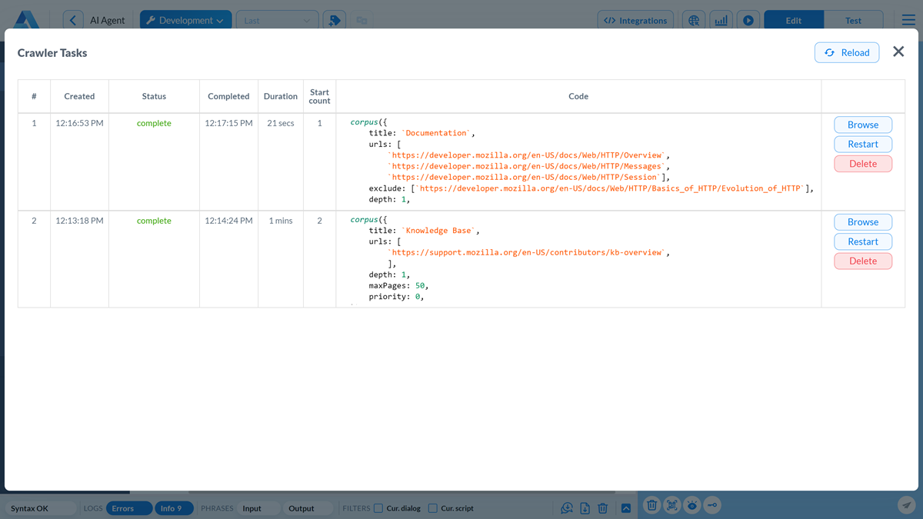Click the trash icon in the bottom toolbar
Image resolution: width=923 pixels, height=519 pixels.
[602, 507]
